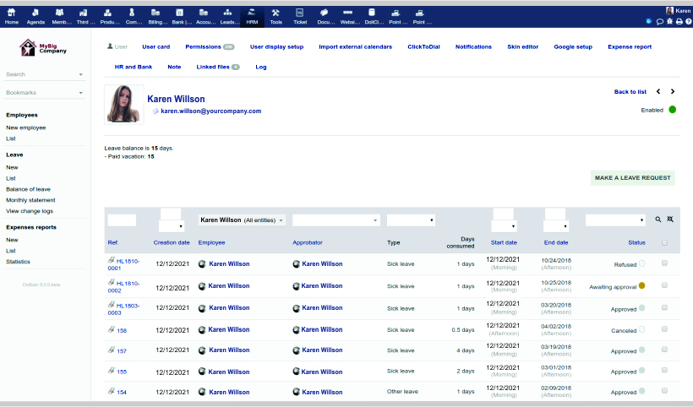Select checkbox for leave request 157
693x407 pixels.
664,351
